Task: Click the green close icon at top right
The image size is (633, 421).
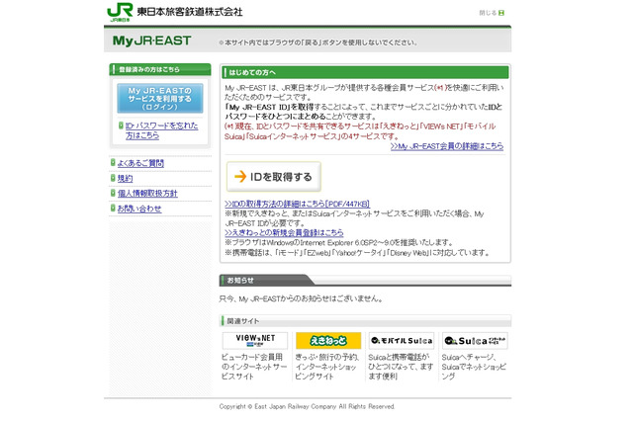Action: tap(501, 13)
